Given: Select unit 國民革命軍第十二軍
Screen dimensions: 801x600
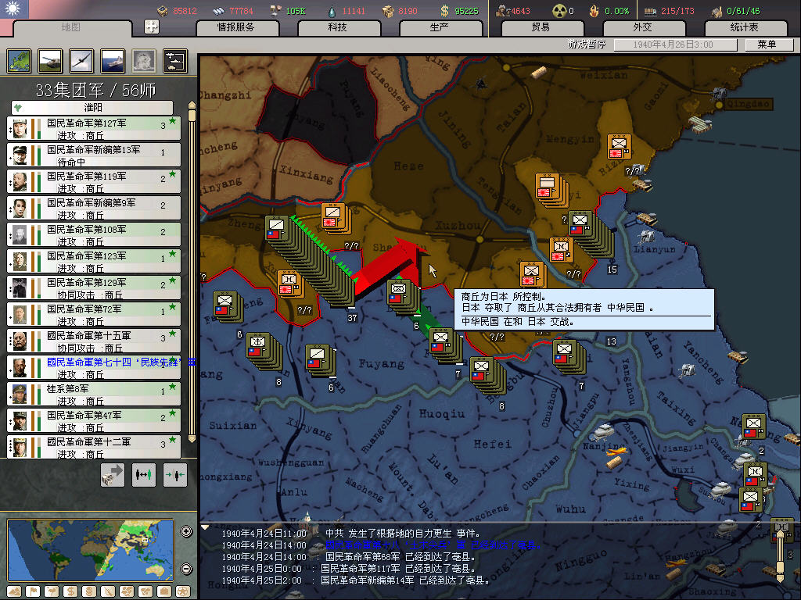Looking at the screenshot, I should click(x=94, y=446).
